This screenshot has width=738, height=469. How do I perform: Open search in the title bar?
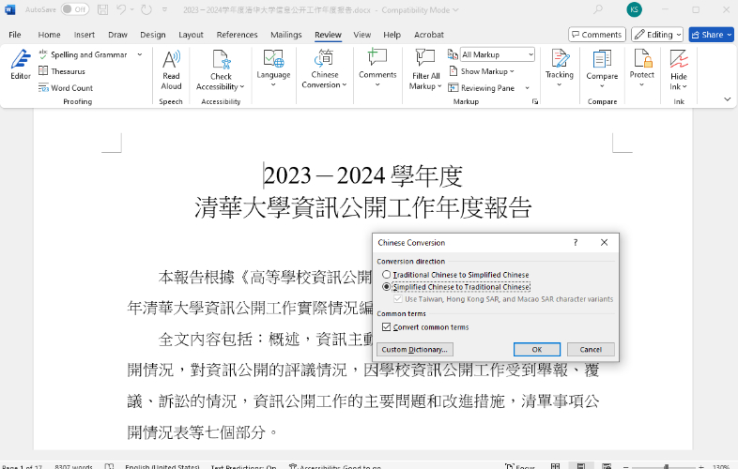tap(598, 9)
